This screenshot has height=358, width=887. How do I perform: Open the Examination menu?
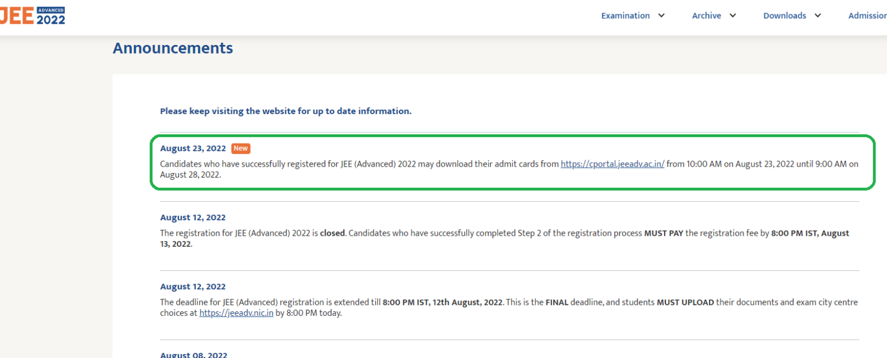(x=625, y=15)
